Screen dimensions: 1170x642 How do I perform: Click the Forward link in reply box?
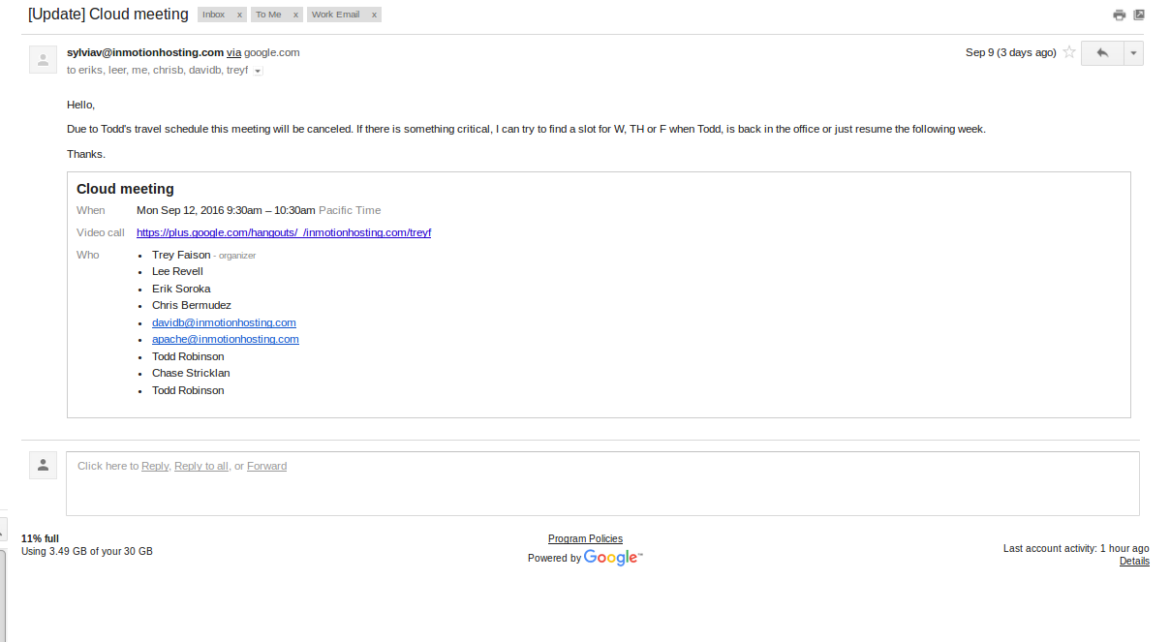266,466
